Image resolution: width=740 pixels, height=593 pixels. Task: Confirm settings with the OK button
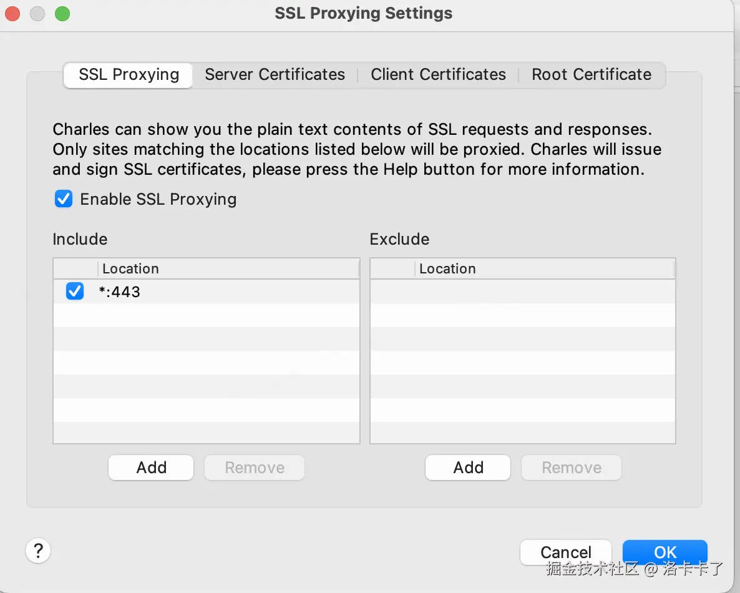tap(665, 552)
